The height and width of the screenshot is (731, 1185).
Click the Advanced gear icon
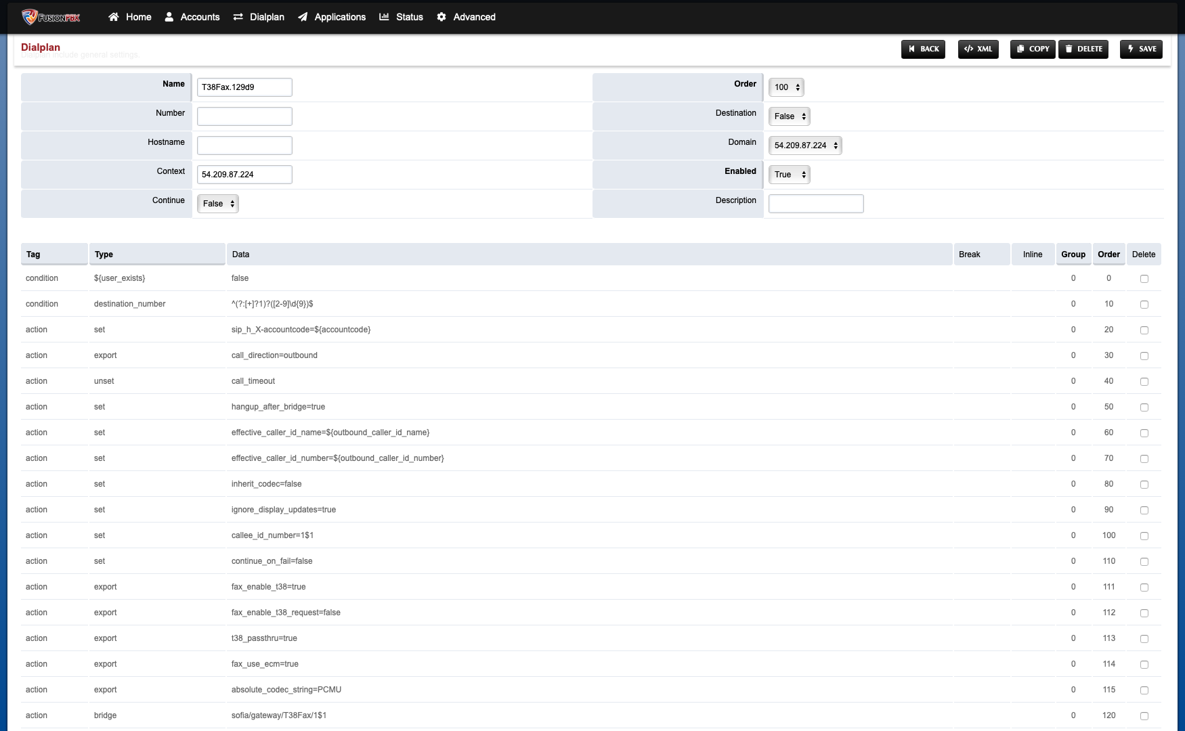point(440,17)
